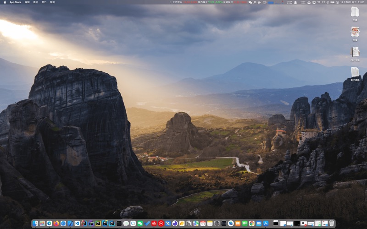Launch Safari from the Dock
The width and height of the screenshot is (367, 229).
pyautogui.click(x=63, y=224)
